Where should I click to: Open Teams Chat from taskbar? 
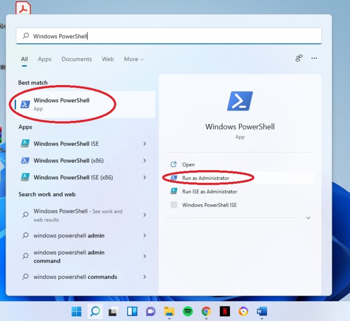click(151, 312)
